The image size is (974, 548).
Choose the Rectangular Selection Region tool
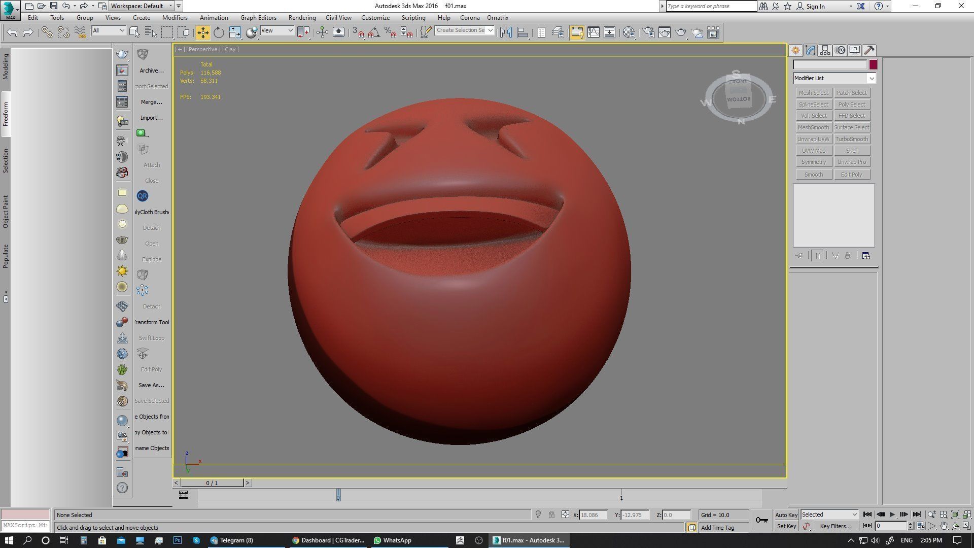coord(167,32)
